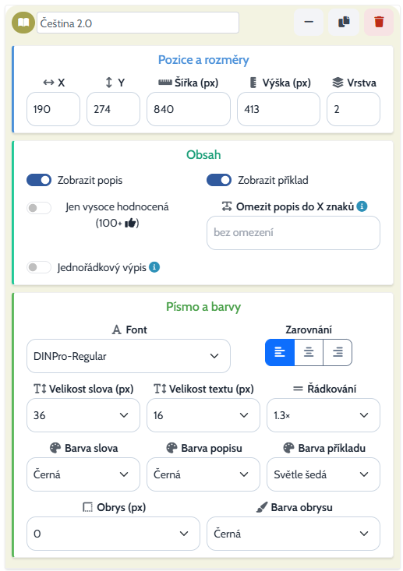
Task: Open the info icon next to Jednořádkový výpis
Action: [154, 267]
